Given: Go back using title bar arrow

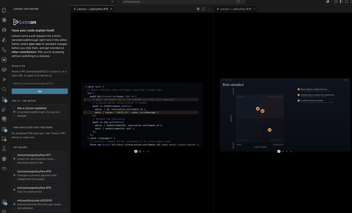Looking at the screenshot, I should coord(113,2).
